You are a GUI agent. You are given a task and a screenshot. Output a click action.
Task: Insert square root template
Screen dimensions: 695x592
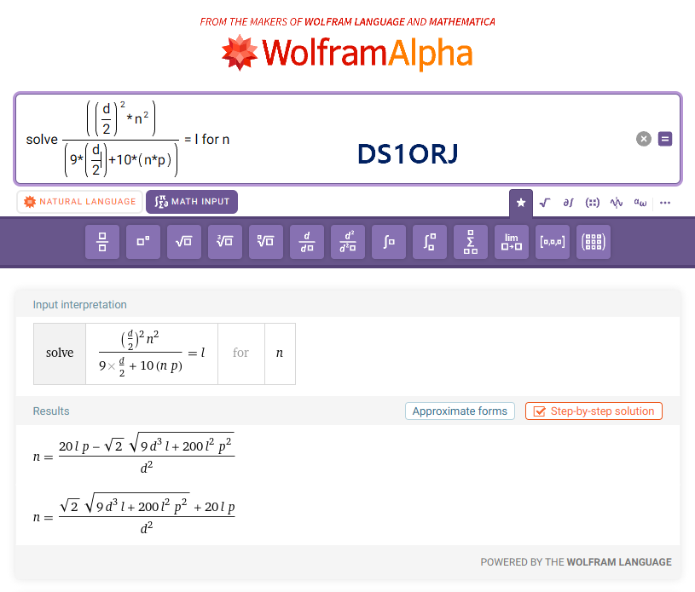184,242
